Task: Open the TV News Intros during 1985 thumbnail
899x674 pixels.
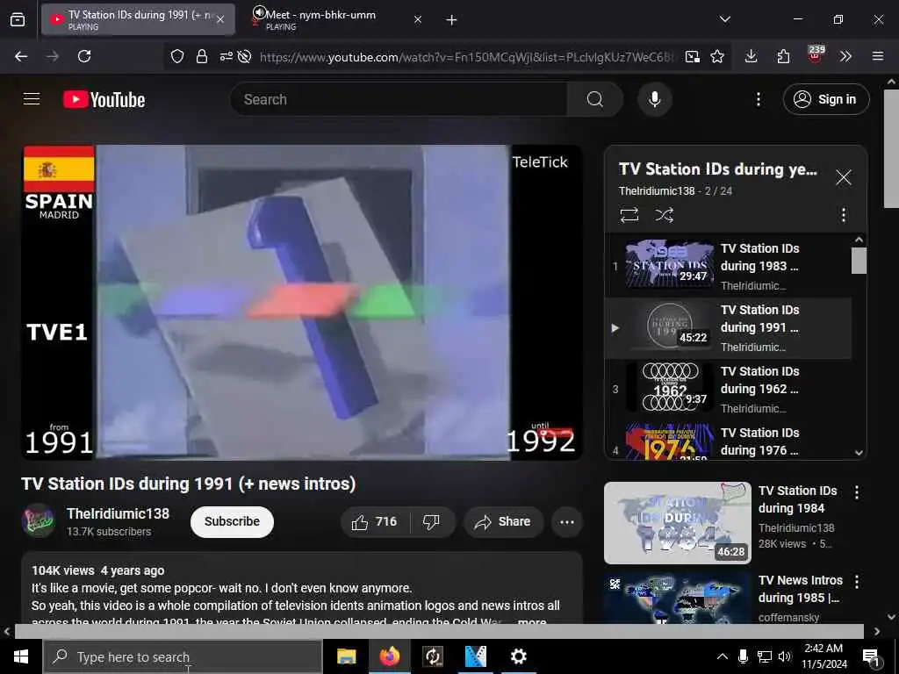Action: (x=678, y=597)
